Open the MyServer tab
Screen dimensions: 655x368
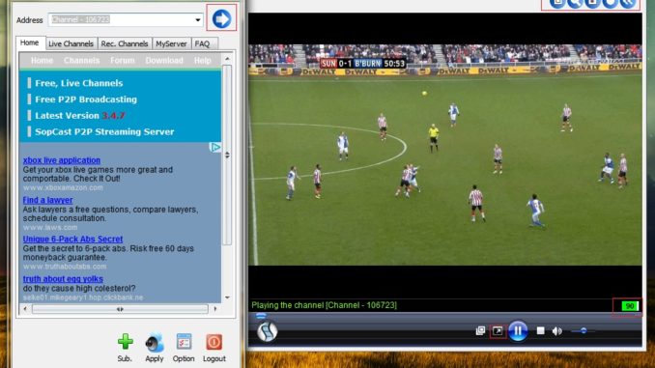coord(171,43)
